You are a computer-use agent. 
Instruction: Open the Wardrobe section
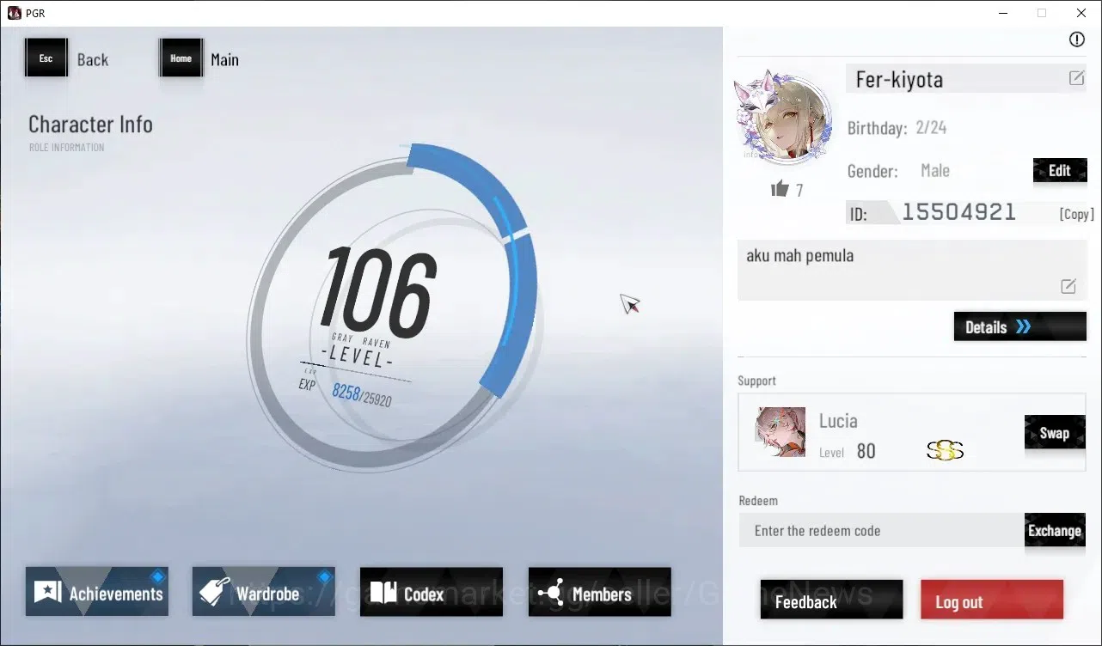(264, 592)
